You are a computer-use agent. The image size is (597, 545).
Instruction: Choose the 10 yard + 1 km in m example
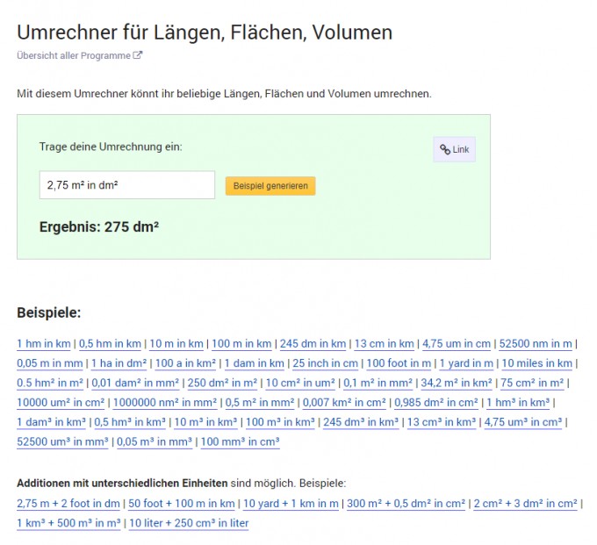tap(291, 504)
